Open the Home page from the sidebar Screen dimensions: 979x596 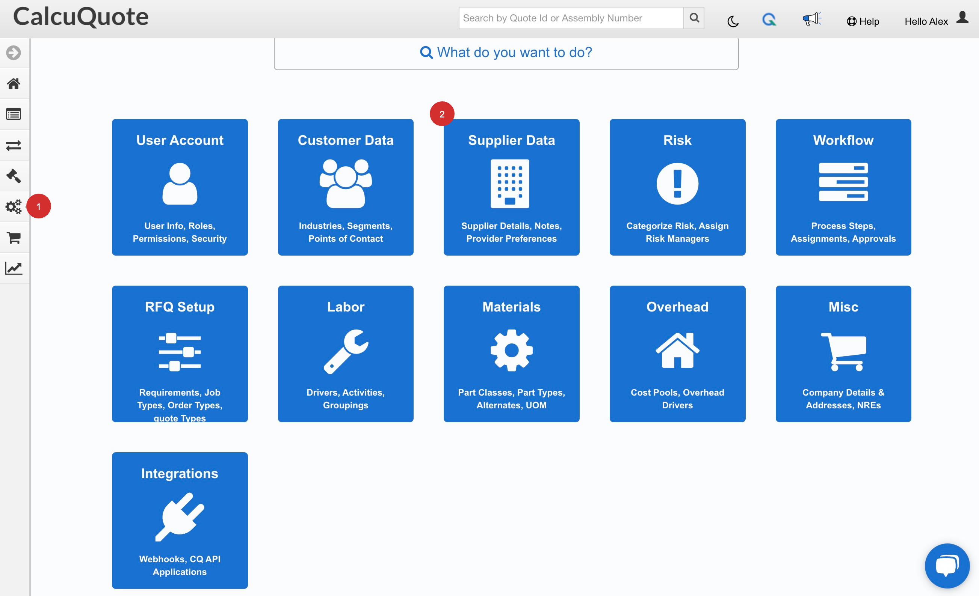click(x=14, y=83)
